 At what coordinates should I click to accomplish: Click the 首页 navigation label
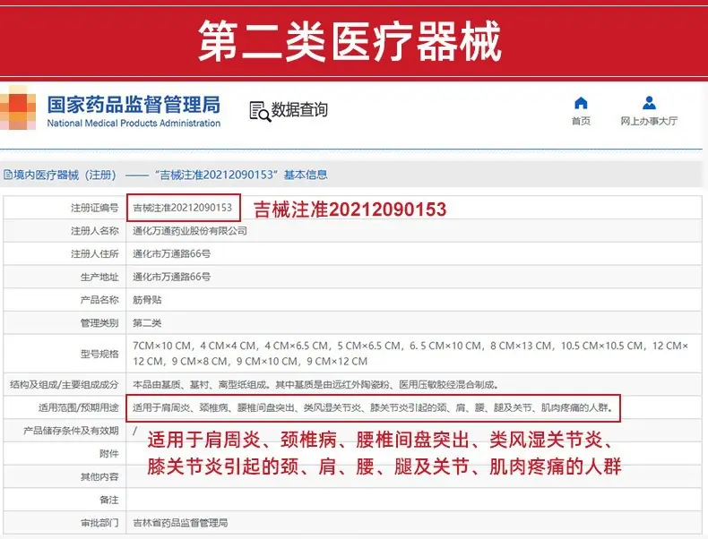point(581,121)
